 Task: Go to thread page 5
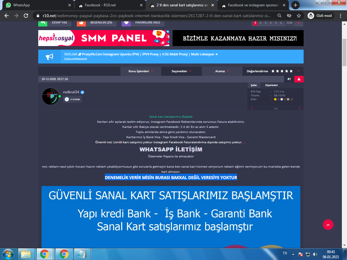pyautogui.click(x=276, y=23)
